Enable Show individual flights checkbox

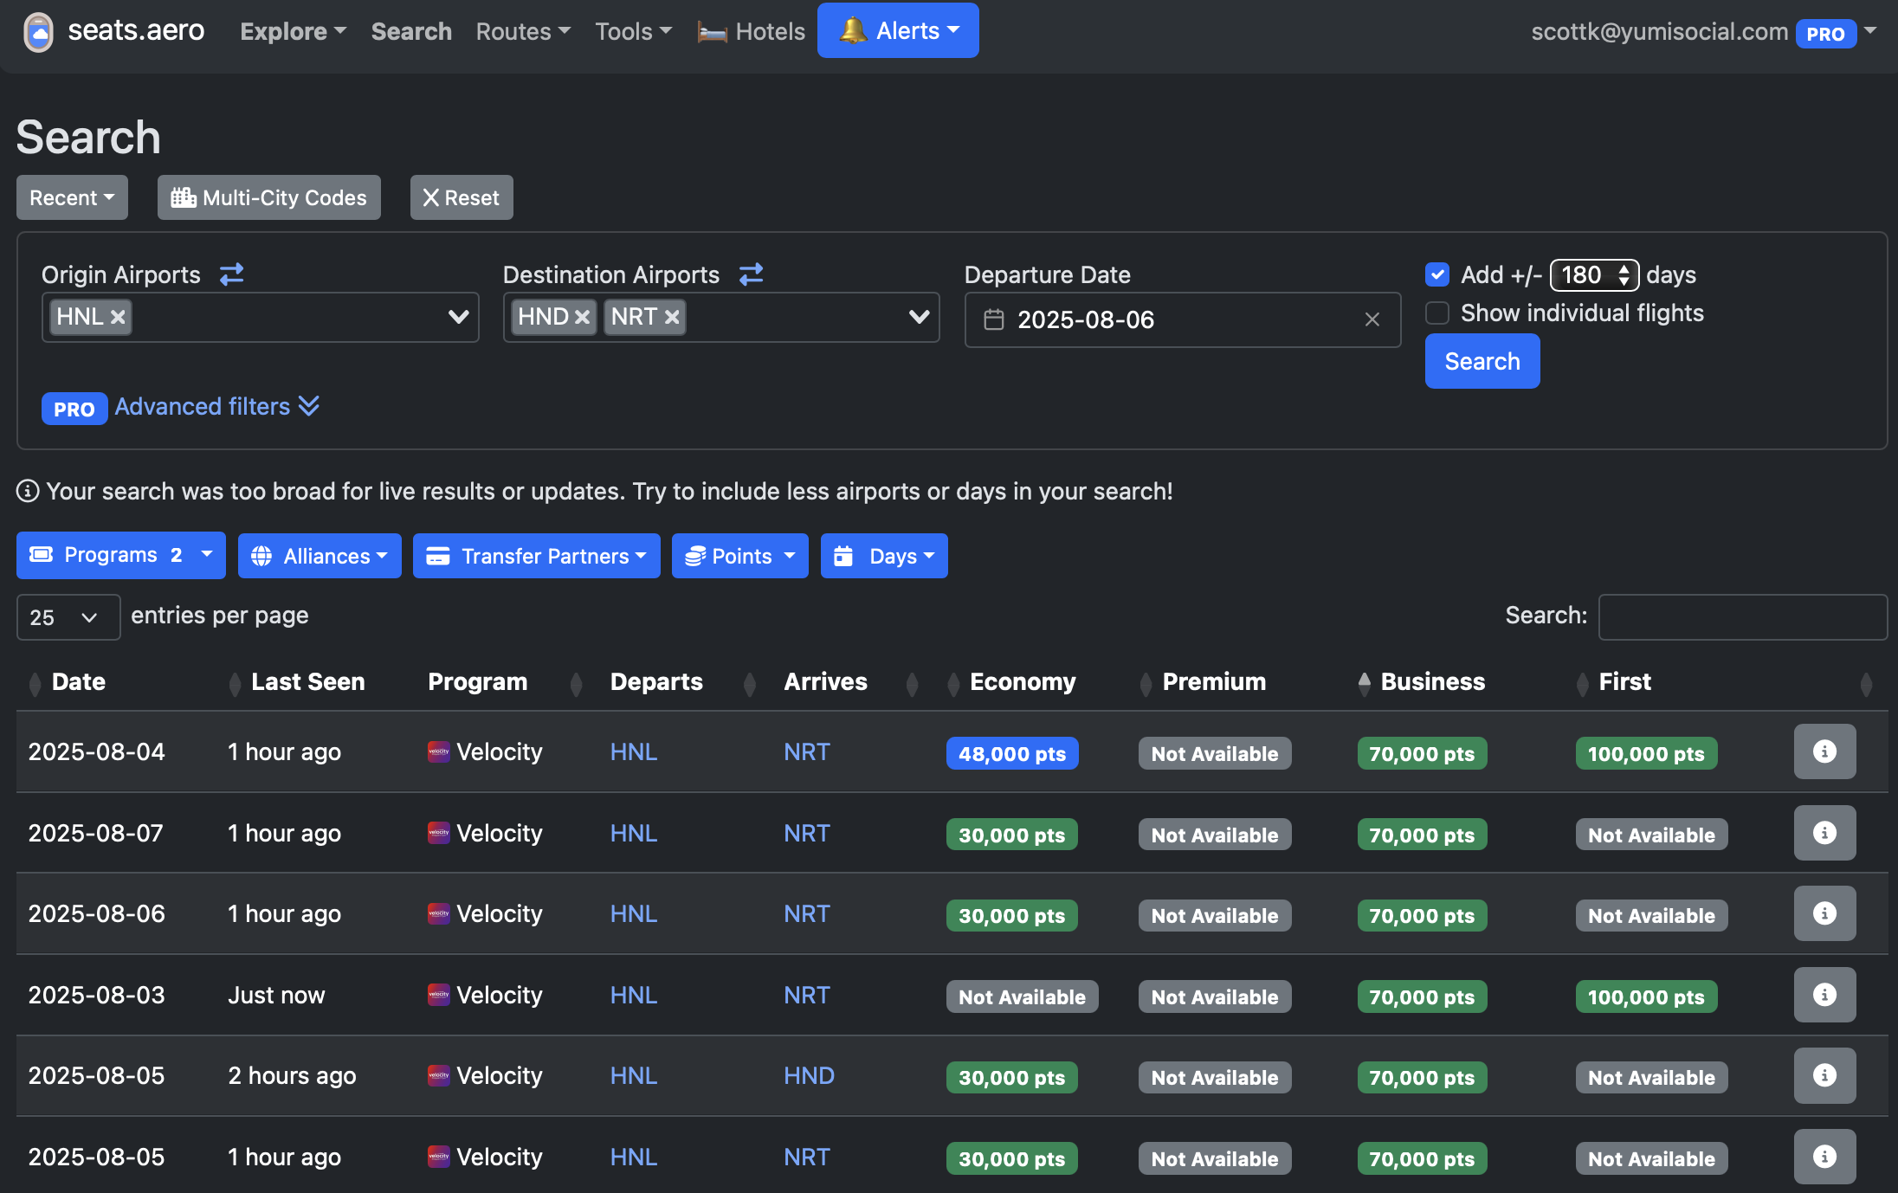[x=1437, y=313]
